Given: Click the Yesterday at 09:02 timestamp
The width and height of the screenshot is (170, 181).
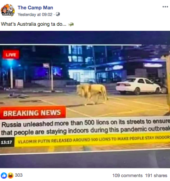Looking at the screenshot, I should click(35, 14).
